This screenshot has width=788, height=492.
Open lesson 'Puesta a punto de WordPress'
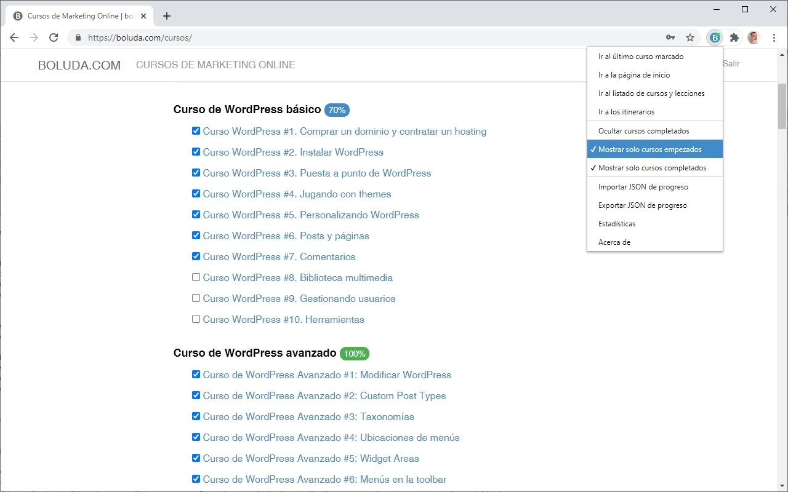[317, 173]
